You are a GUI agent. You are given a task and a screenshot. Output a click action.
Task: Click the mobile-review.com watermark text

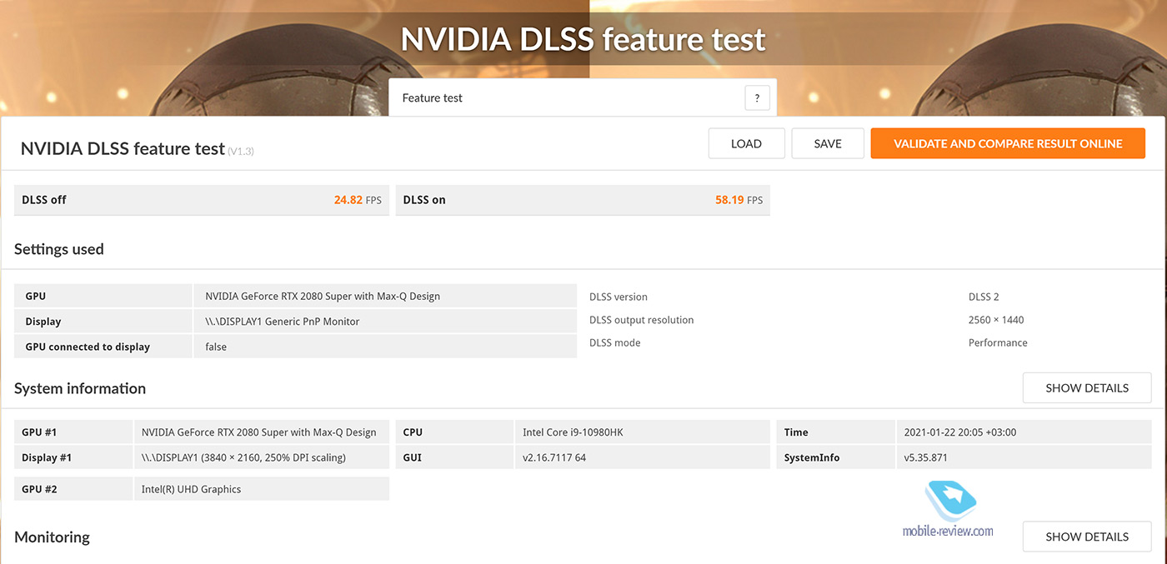(x=948, y=531)
